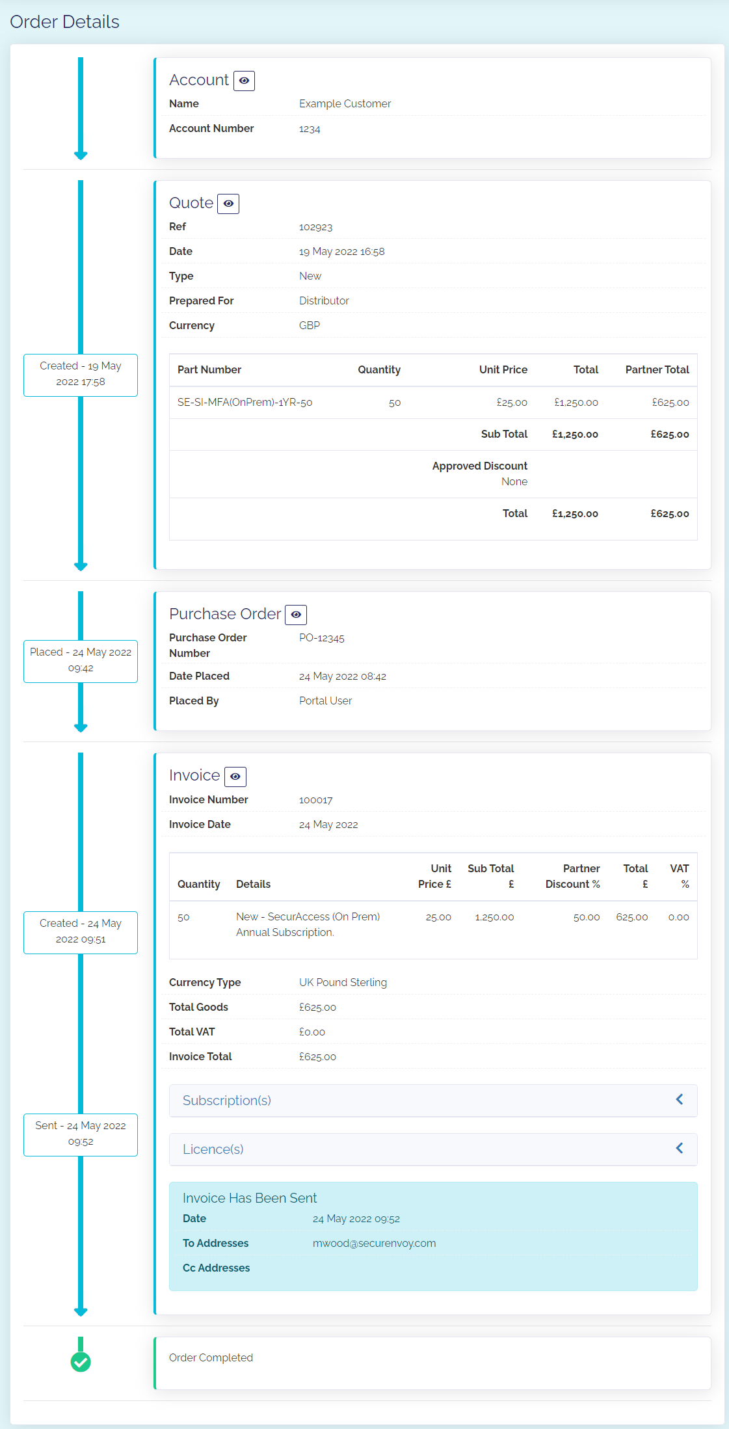Click the 'Part Number' column header
Image resolution: width=729 pixels, height=1429 pixels.
pyautogui.click(x=209, y=370)
